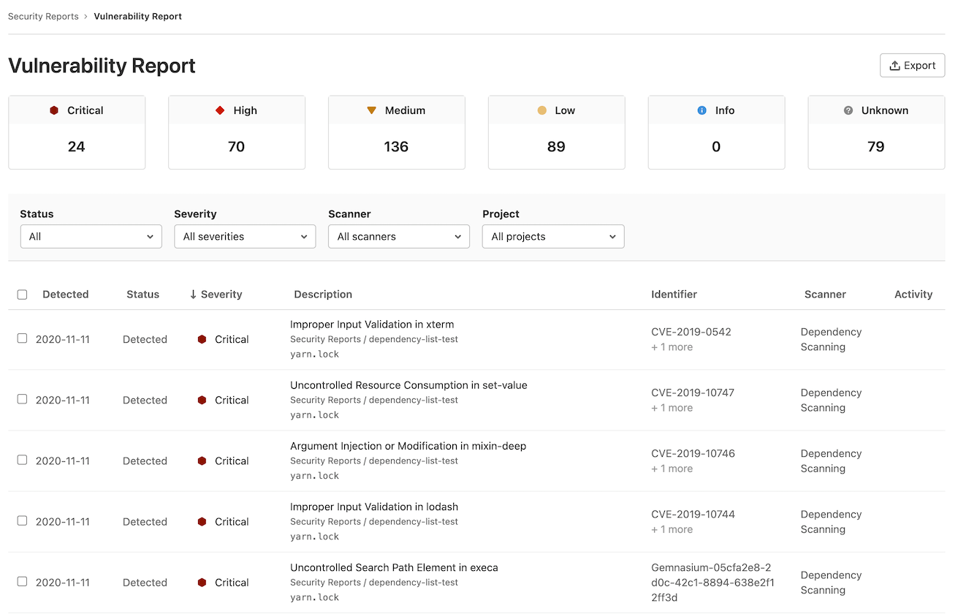Click Critical icon in xterm vulnerability row
This screenshot has height=614, width=958.
pyautogui.click(x=202, y=339)
